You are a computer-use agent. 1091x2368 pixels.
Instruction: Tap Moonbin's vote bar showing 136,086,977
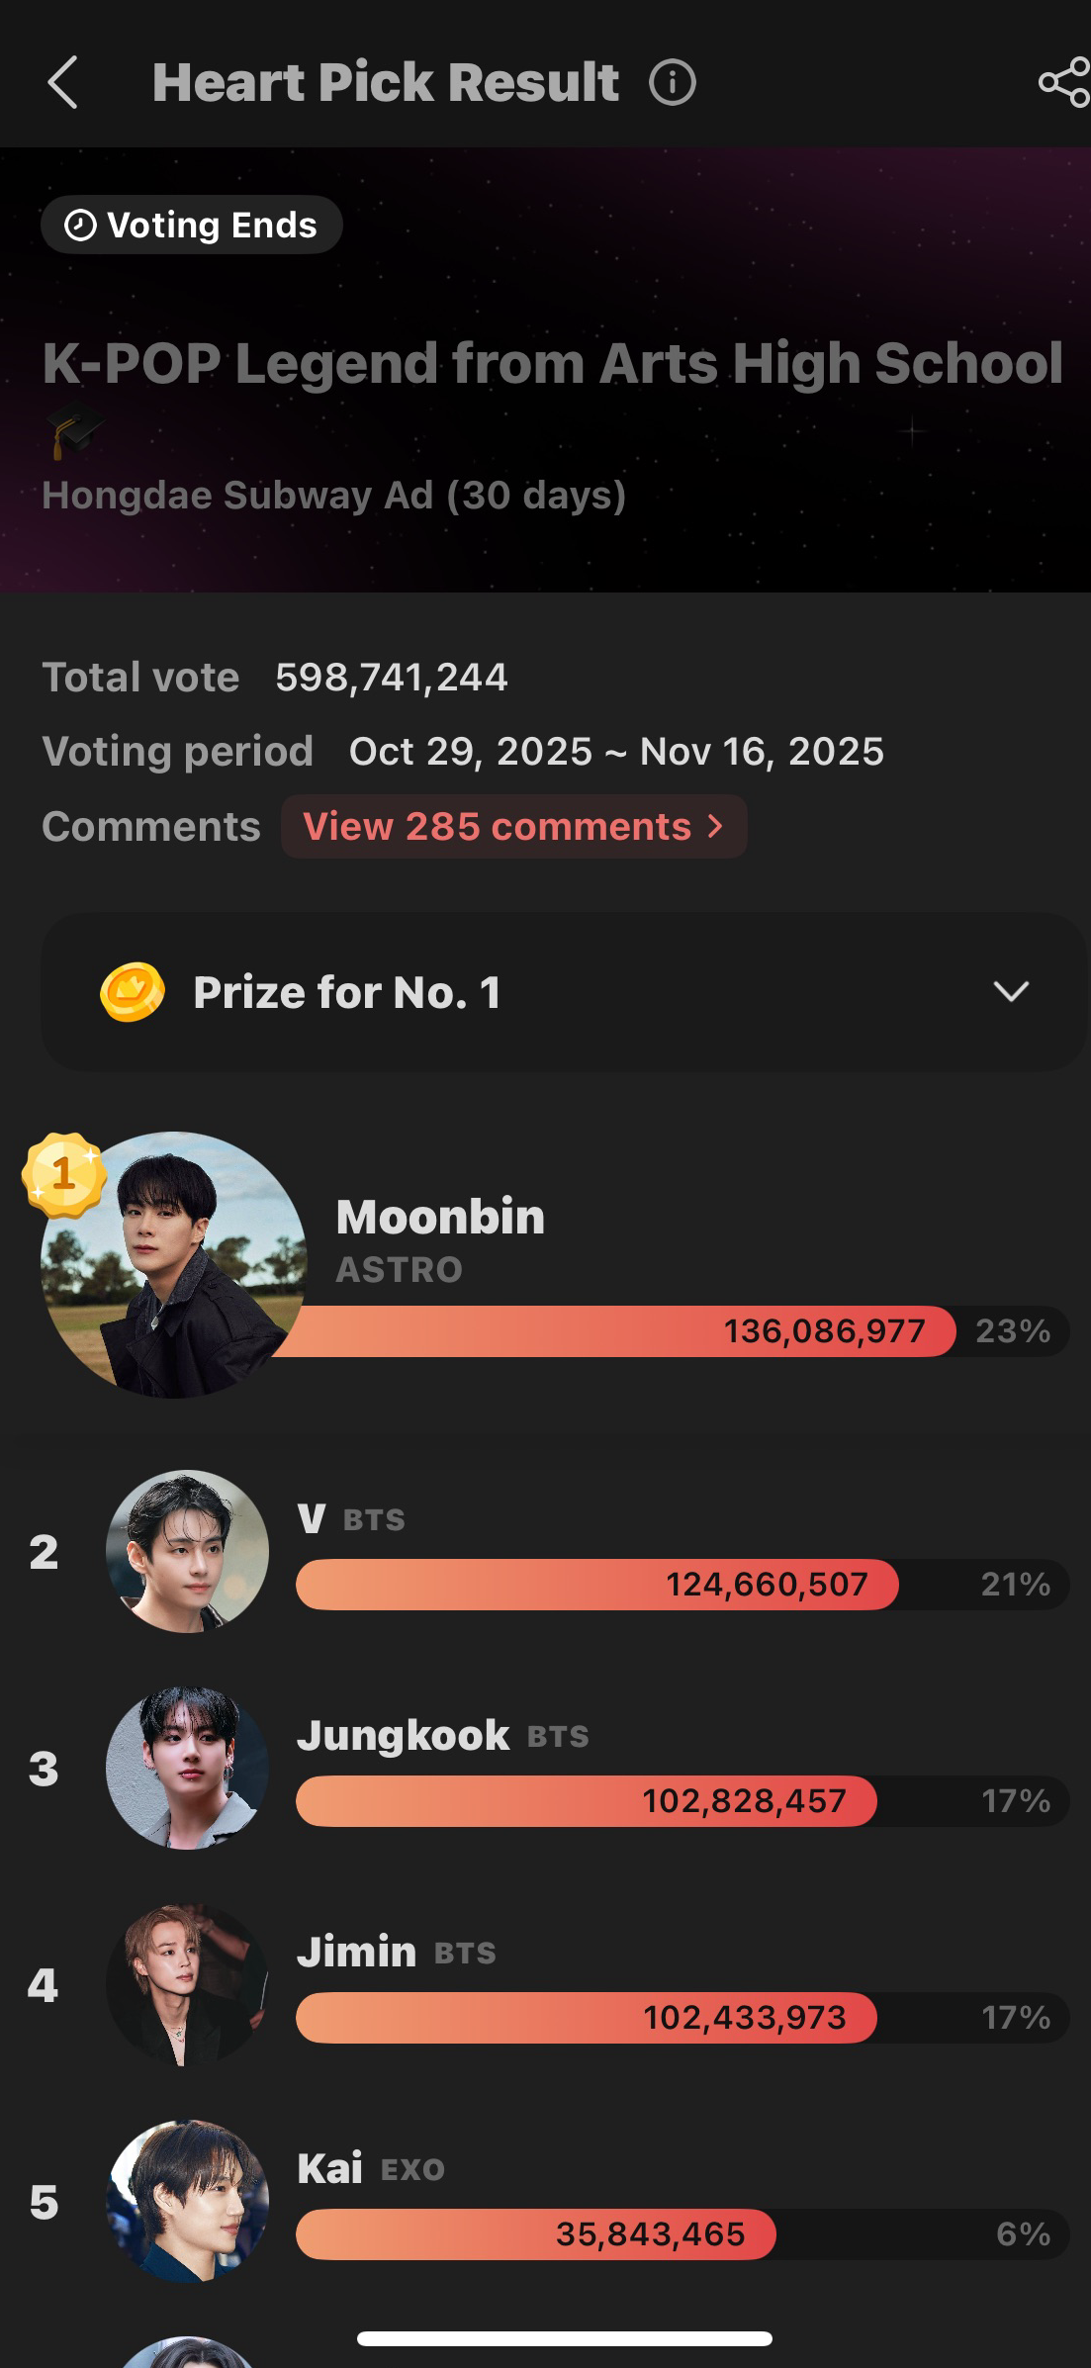tap(613, 1331)
